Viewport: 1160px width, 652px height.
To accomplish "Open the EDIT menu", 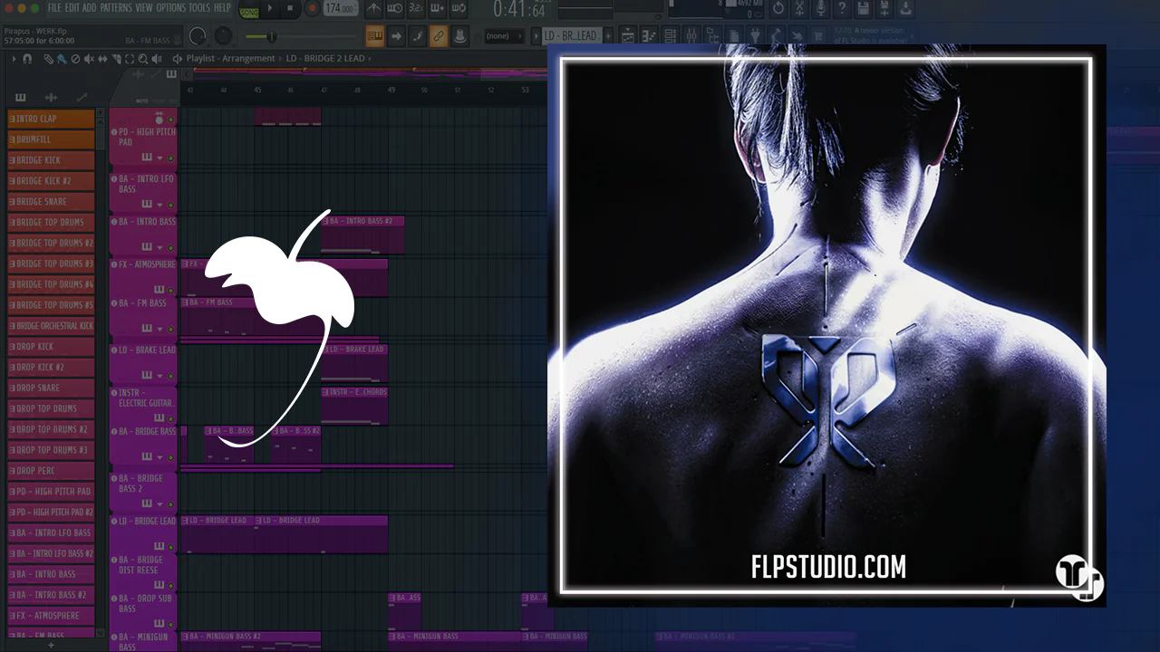I will point(72,8).
